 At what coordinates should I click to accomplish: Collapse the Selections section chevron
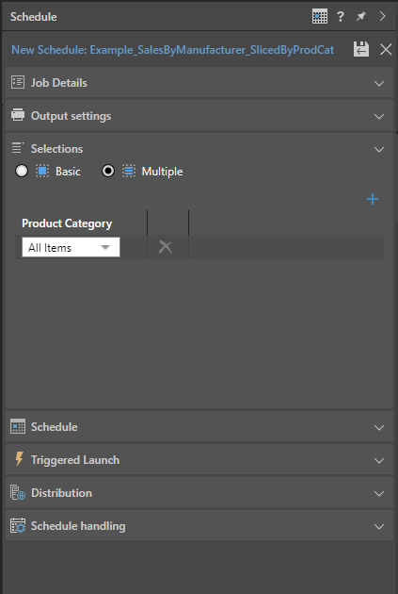[x=379, y=149]
